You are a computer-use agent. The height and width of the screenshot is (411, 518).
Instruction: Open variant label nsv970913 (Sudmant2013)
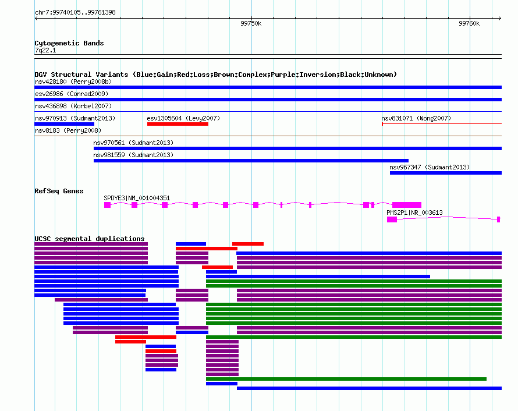[75, 118]
